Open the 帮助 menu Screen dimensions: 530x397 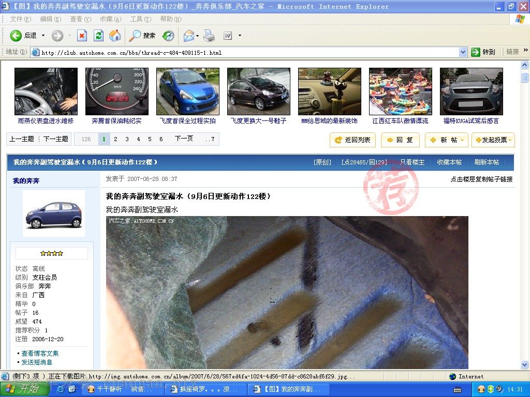[x=171, y=19]
